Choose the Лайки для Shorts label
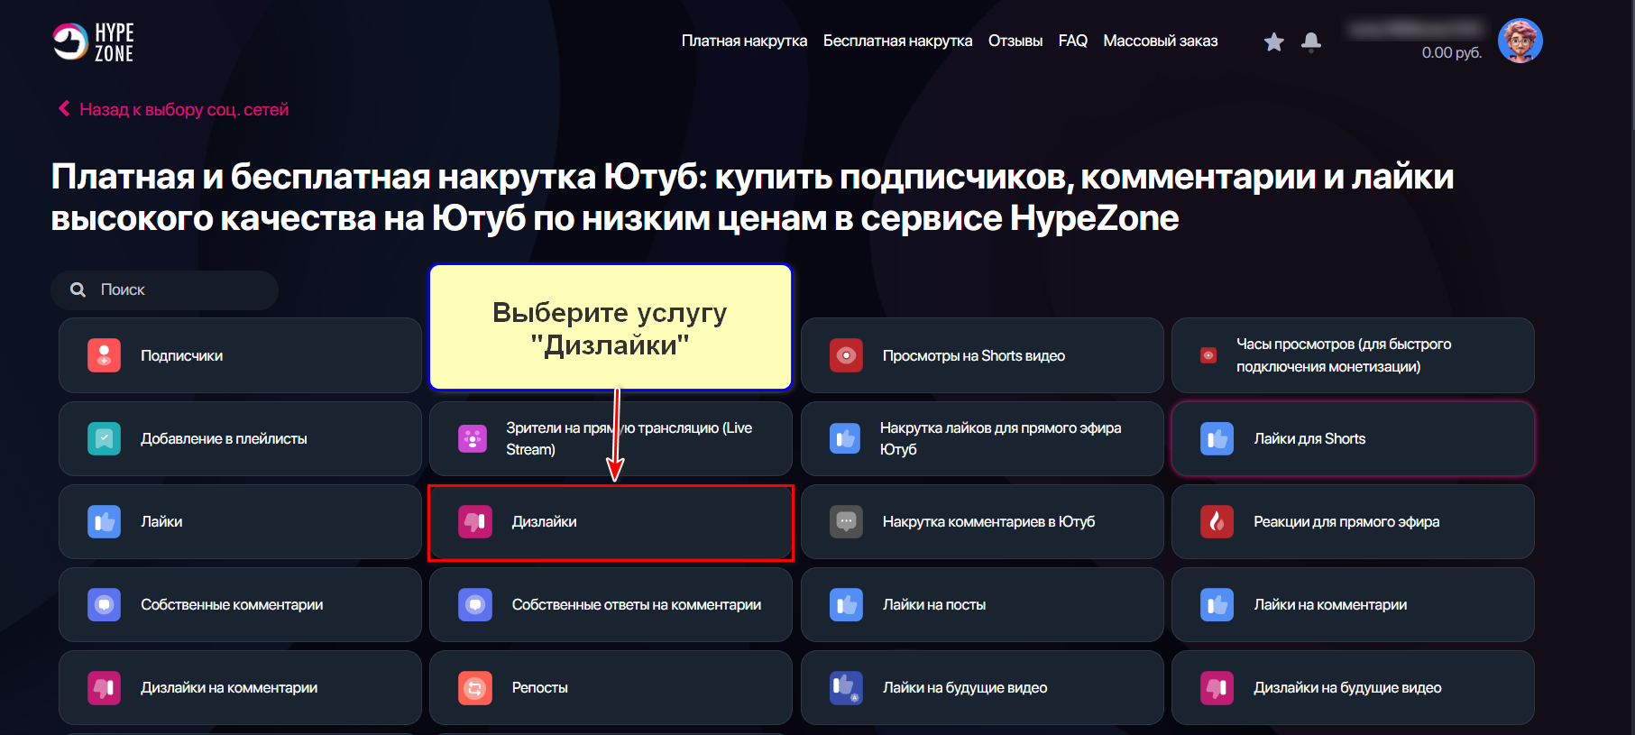This screenshot has height=735, width=1635. tap(1309, 438)
